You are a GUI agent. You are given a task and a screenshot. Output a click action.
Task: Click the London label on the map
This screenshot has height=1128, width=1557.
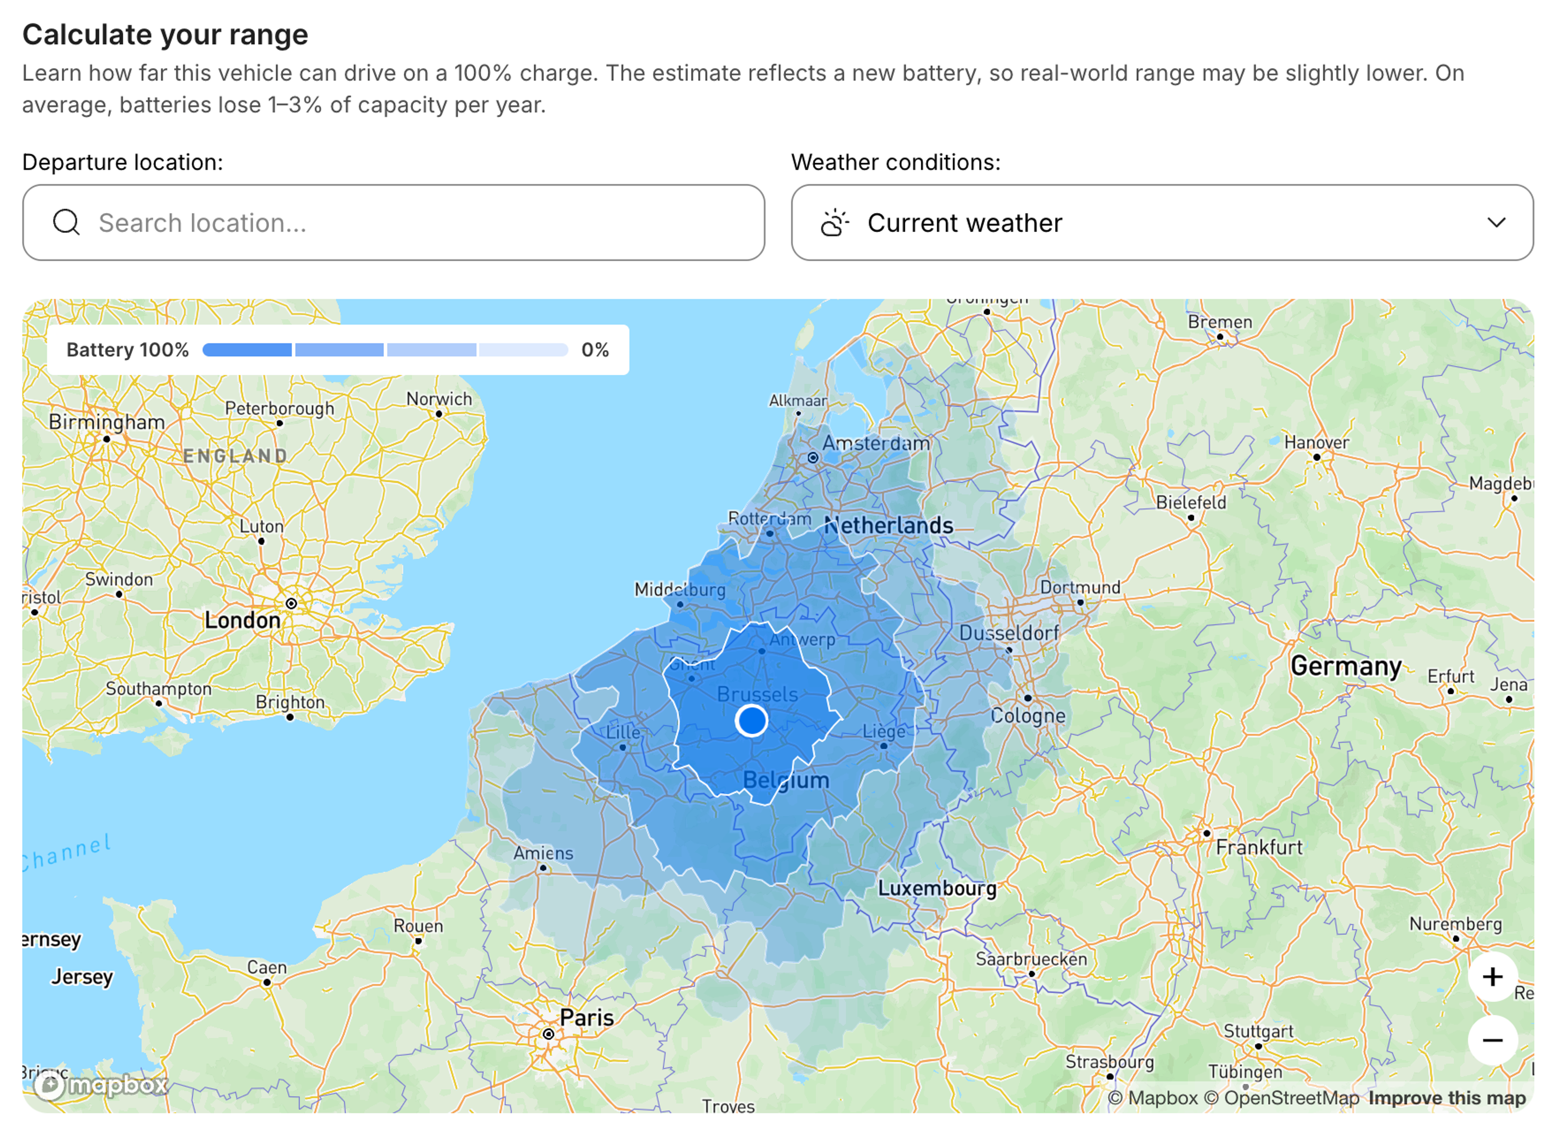242,620
